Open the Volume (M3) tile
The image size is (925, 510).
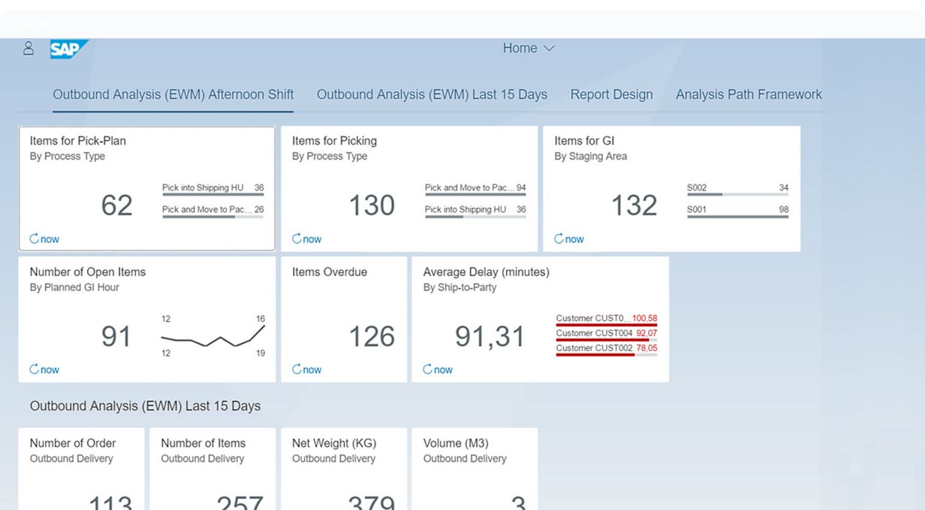[474, 469]
